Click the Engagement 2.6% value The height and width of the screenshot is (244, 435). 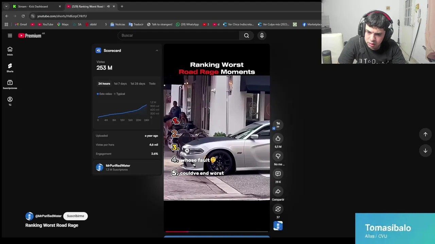[x=155, y=154]
